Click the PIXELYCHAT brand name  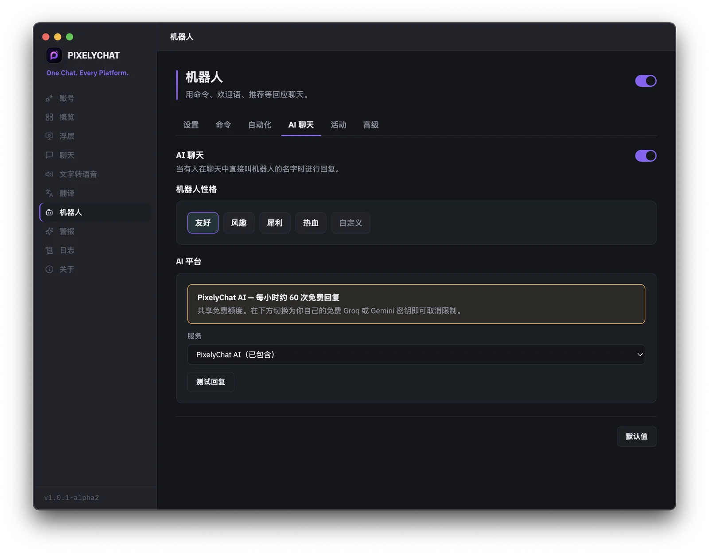[93, 56]
